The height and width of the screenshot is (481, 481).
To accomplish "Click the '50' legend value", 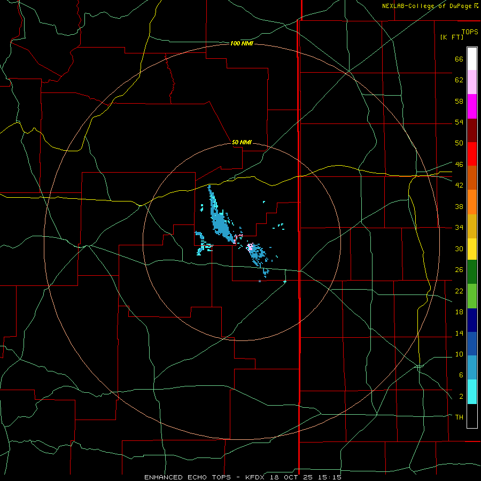I will (459, 143).
